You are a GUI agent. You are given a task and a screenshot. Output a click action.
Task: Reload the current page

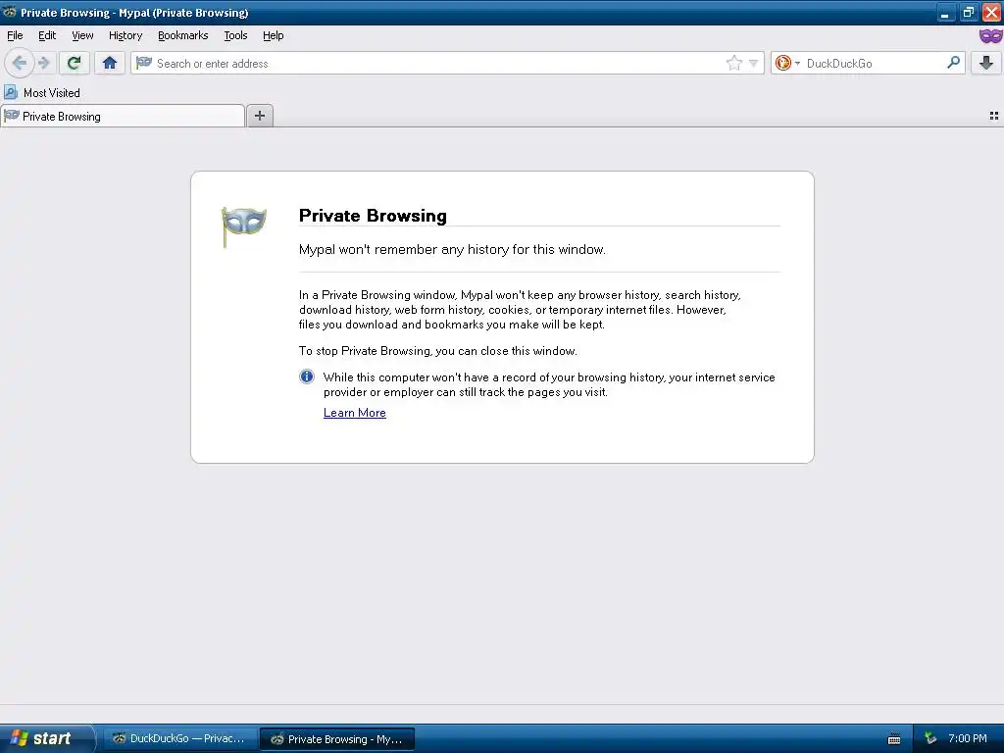pyautogui.click(x=75, y=63)
